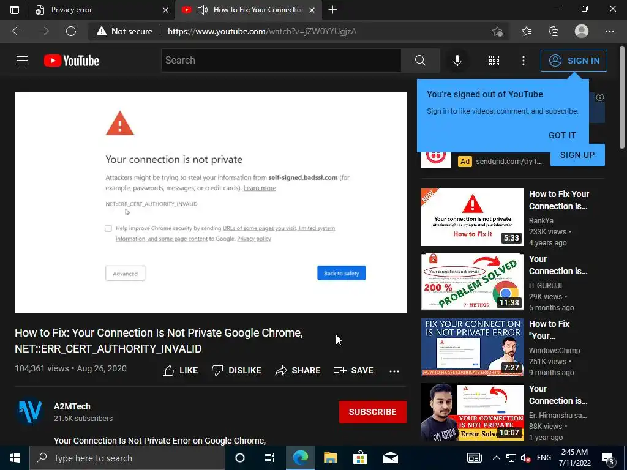The width and height of the screenshot is (627, 470).
Task: Open Microsoft Edge from taskbar
Action: (300, 458)
